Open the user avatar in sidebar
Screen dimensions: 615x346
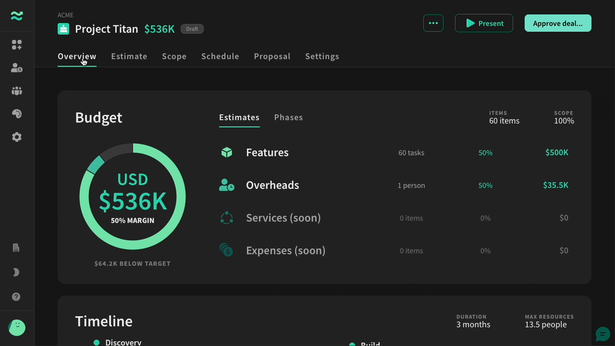coord(17,328)
